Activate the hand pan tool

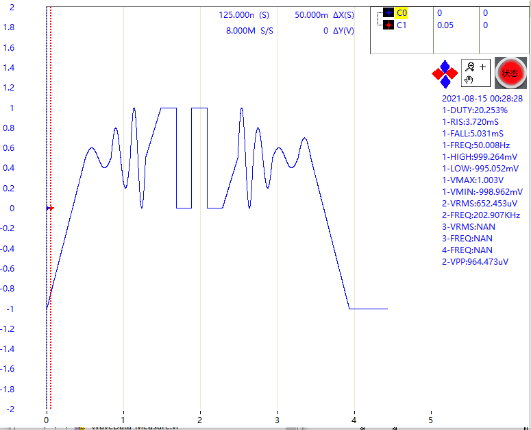[x=469, y=80]
